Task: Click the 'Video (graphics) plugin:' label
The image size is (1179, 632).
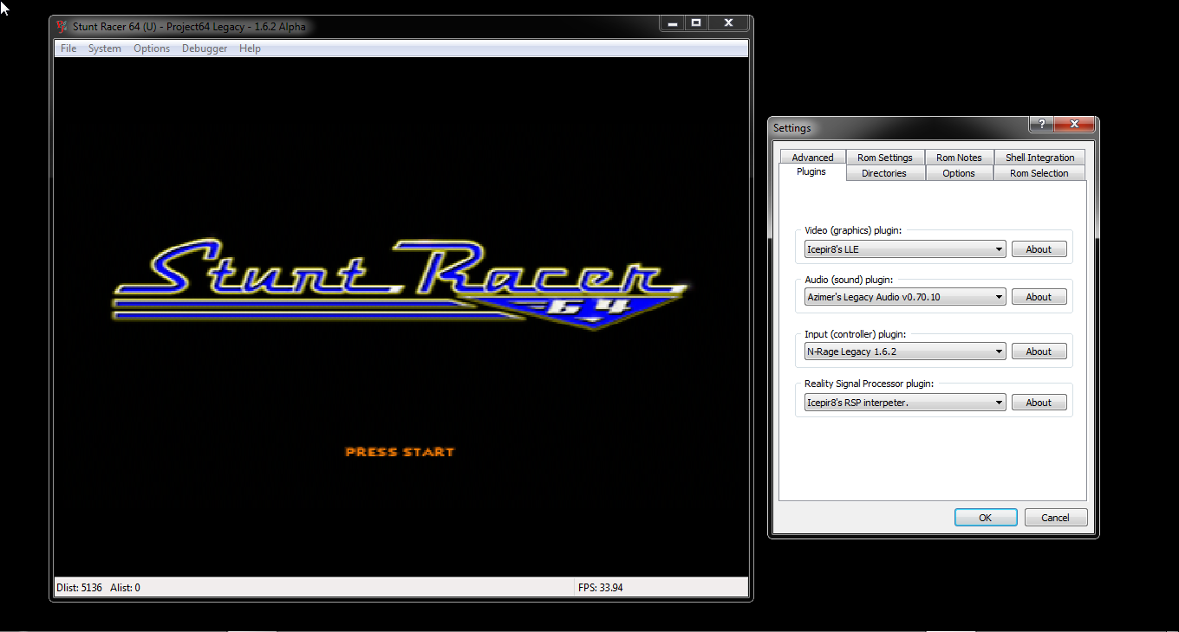Action: pyautogui.click(x=853, y=230)
